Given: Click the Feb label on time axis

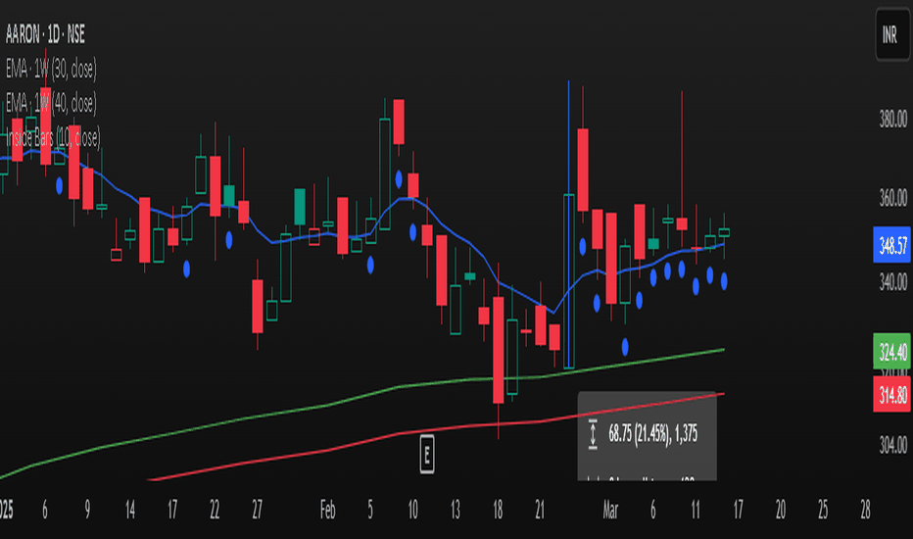Looking at the screenshot, I should pyautogui.click(x=328, y=511).
